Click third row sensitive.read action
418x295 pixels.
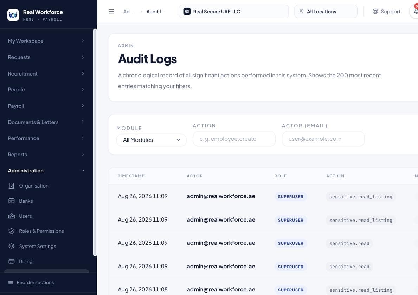point(349,243)
